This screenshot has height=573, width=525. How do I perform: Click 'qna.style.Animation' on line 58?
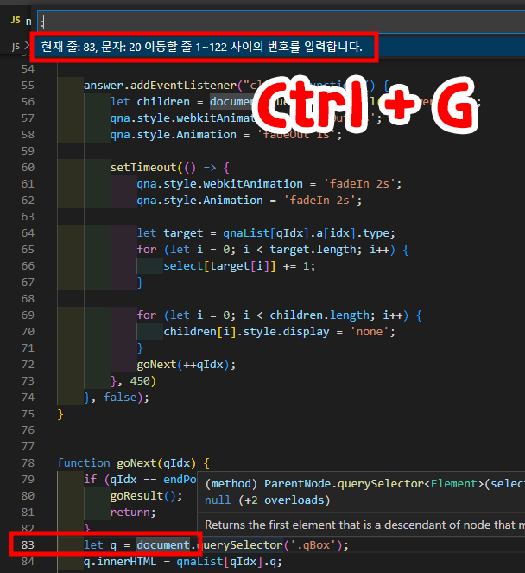(174, 135)
